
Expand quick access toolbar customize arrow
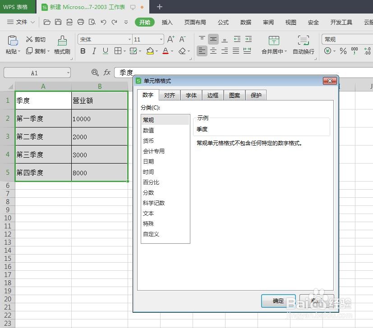(126, 23)
